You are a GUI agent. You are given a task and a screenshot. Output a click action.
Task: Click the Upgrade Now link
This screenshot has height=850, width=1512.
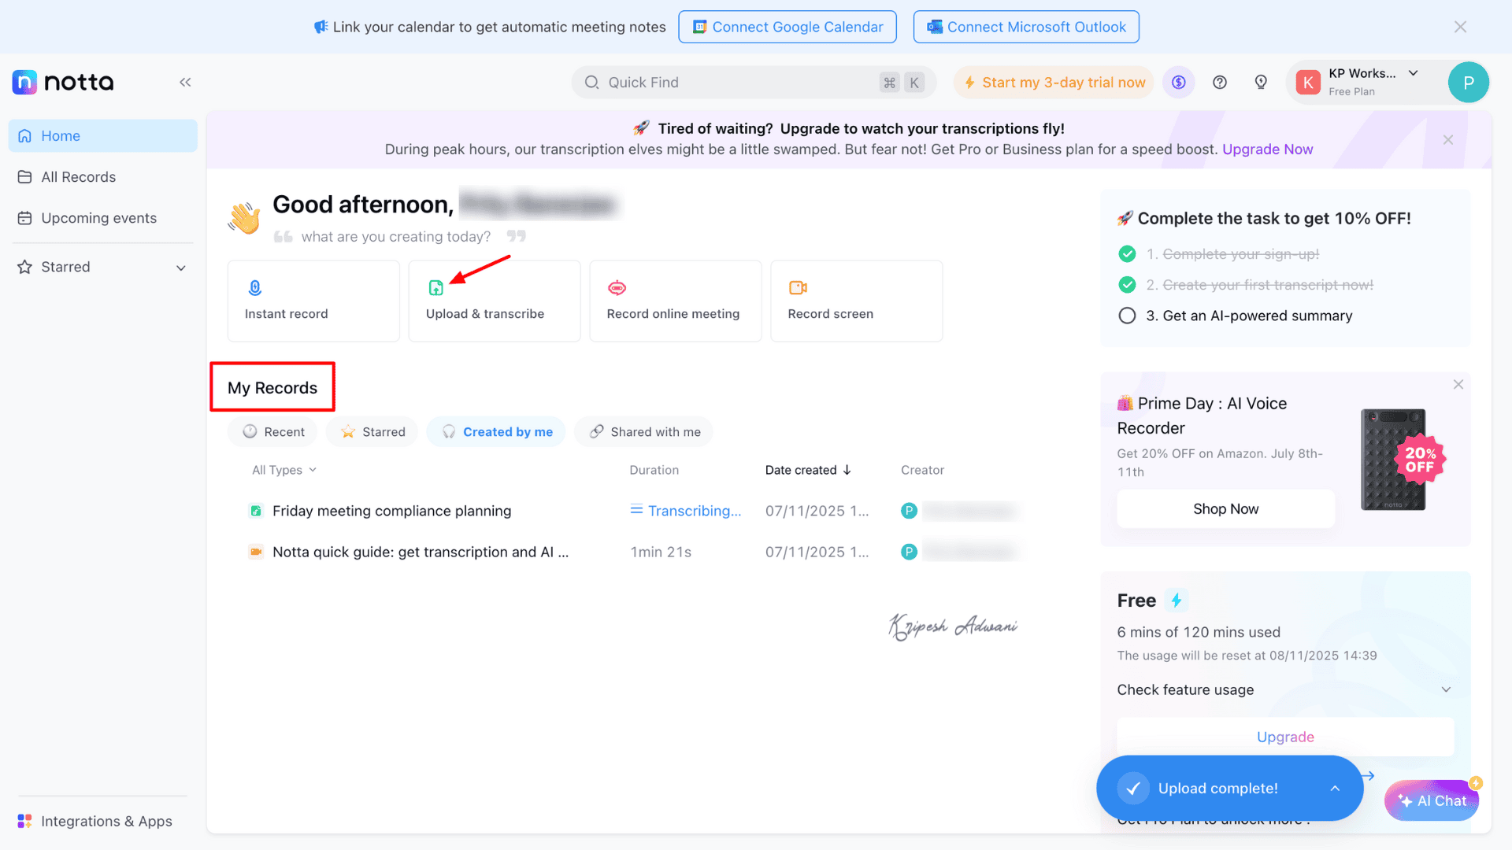point(1267,150)
